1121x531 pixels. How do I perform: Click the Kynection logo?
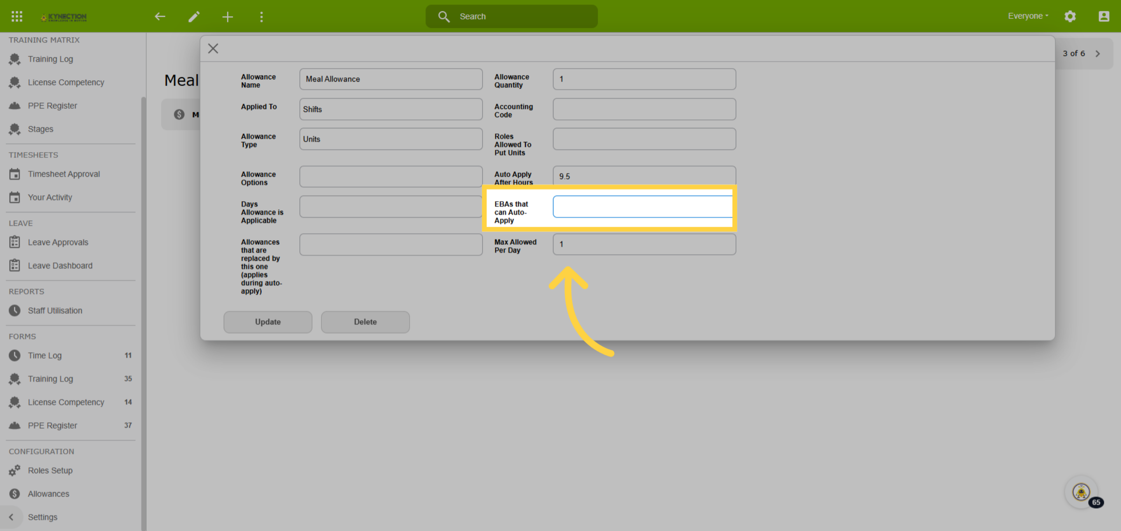(64, 17)
